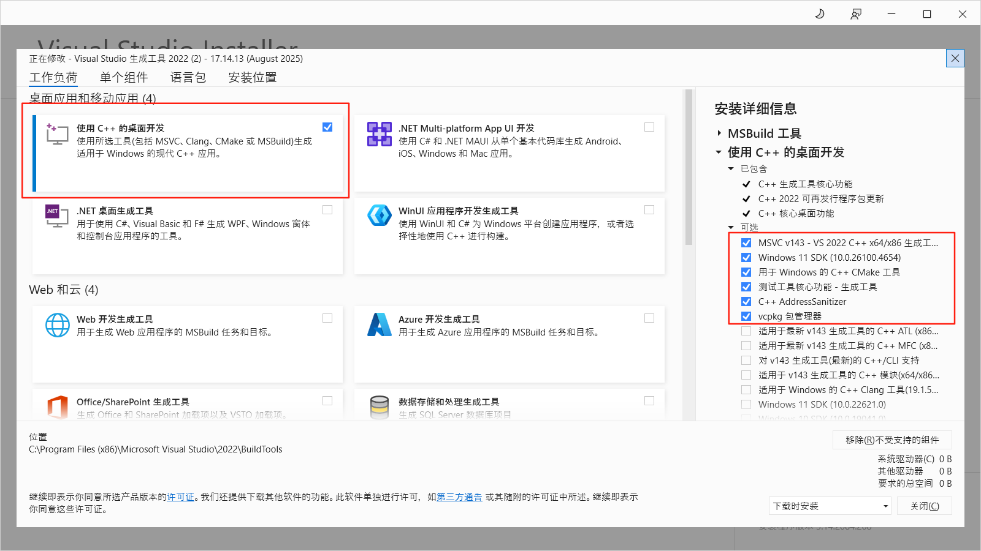Switch to the 单个组件 tab
981x551 pixels.
click(123, 78)
